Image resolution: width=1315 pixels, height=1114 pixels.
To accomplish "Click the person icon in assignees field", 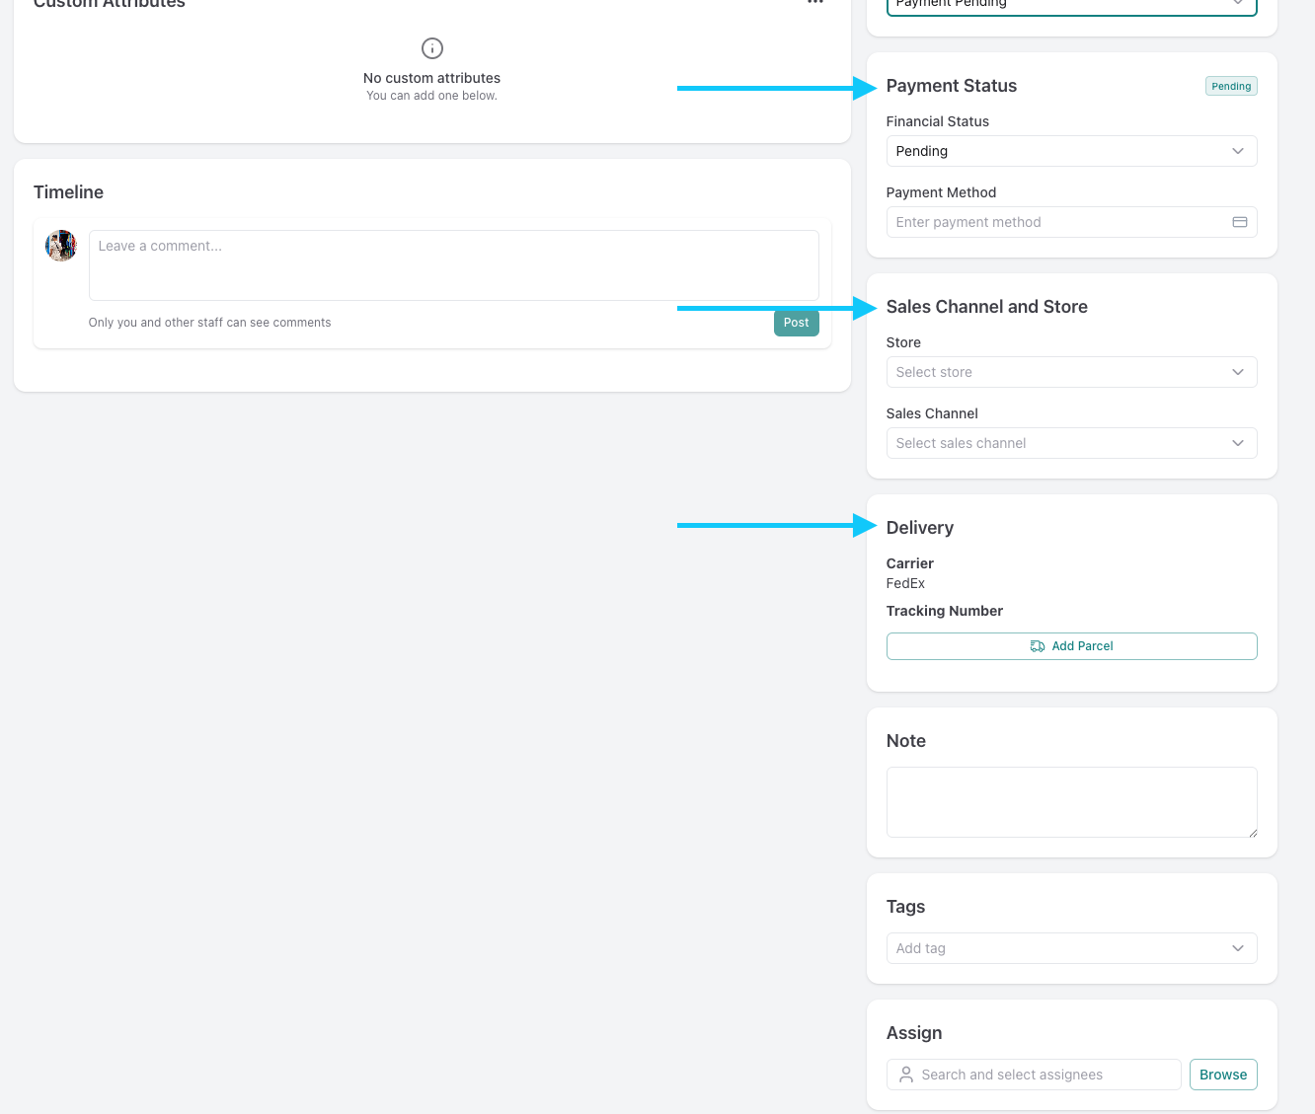I will [x=906, y=1075].
